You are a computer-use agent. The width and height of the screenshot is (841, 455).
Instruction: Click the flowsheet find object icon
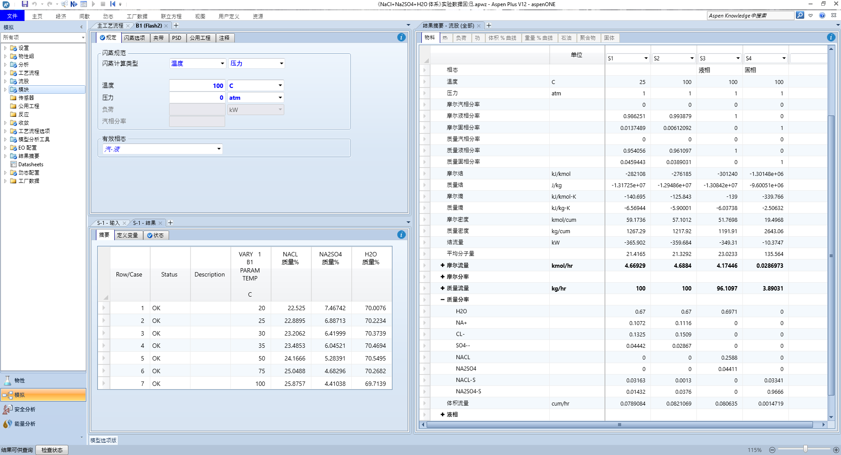pyautogui.click(x=64, y=4)
